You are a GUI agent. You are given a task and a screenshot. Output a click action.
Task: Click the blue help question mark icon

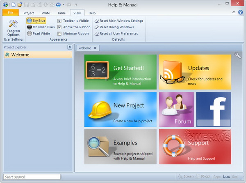pos(240,13)
